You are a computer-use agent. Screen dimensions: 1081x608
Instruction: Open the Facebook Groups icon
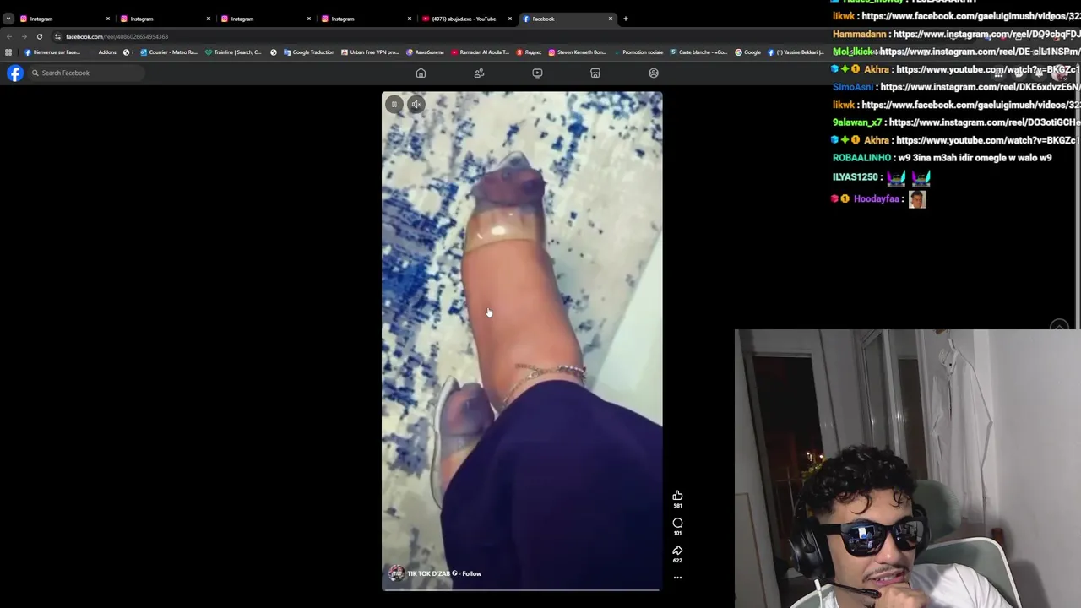click(654, 73)
